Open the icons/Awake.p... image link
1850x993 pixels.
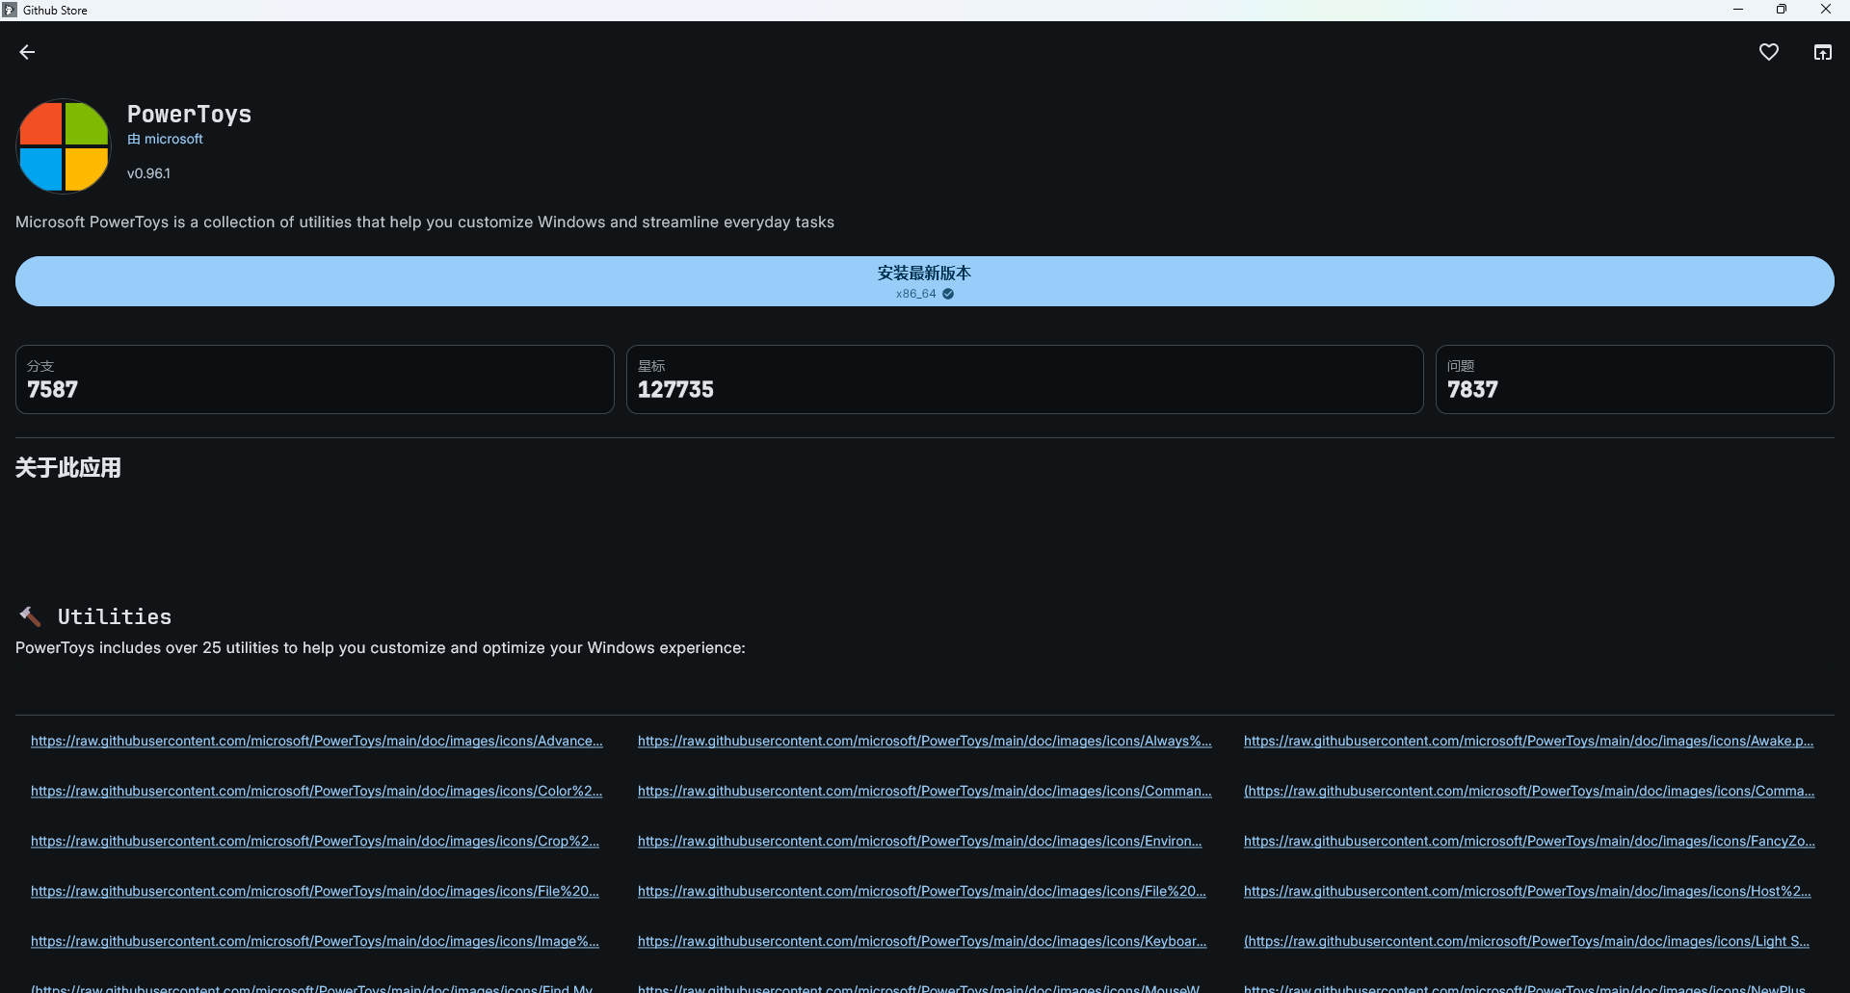click(1528, 741)
